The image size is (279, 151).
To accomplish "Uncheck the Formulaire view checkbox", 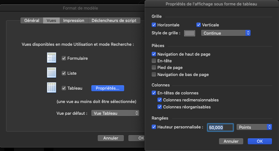I will click(x=64, y=58).
